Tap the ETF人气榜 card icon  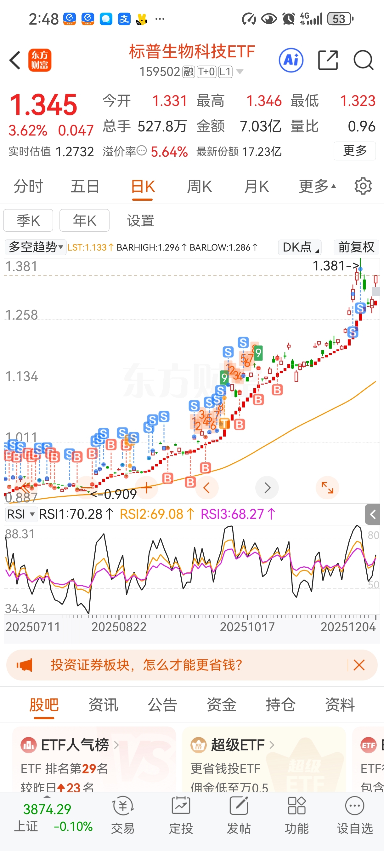pyautogui.click(x=29, y=745)
